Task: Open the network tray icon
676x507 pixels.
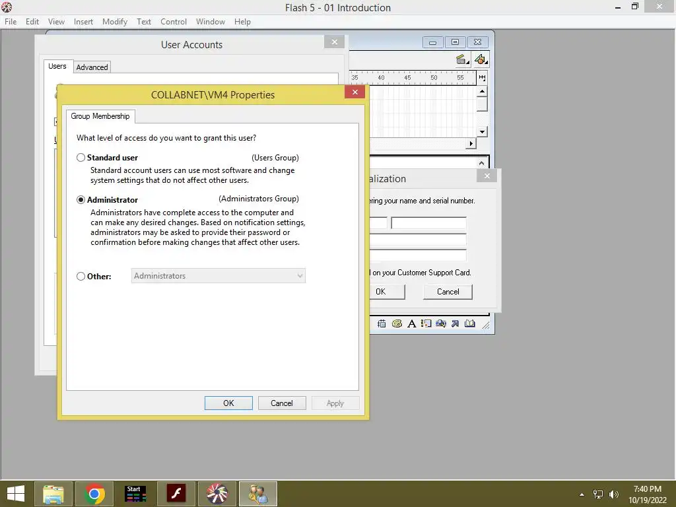Action: tap(598, 494)
